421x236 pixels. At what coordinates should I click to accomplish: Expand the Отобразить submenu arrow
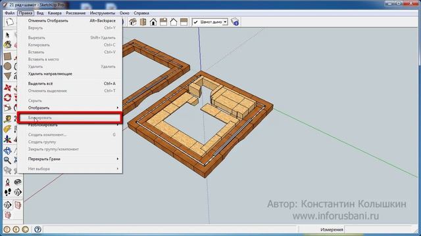[117, 108]
